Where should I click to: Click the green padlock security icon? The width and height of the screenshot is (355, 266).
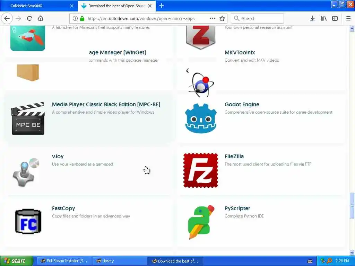[82, 18]
